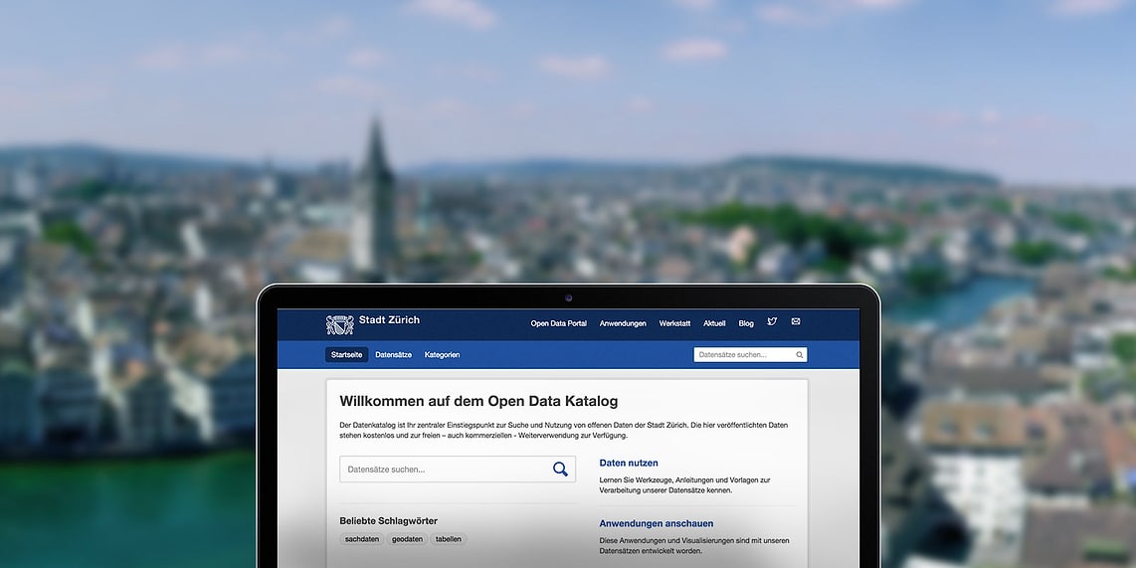Open the Open Data Portal menu item
The height and width of the screenshot is (568, 1136).
click(558, 323)
